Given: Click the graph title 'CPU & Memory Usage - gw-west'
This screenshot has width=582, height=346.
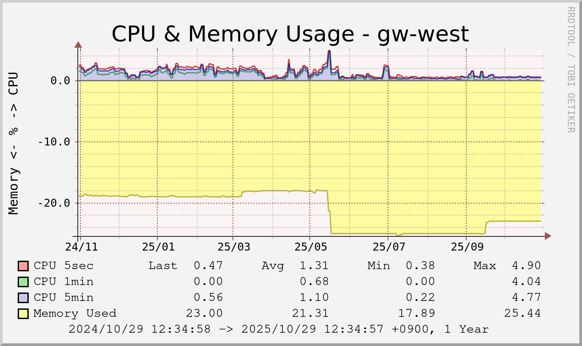Looking at the screenshot, I should point(290,34).
